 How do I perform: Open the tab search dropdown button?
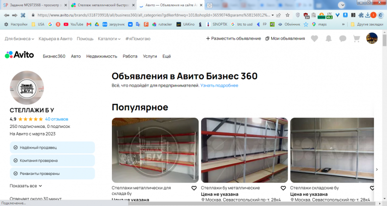(x=342, y=5)
